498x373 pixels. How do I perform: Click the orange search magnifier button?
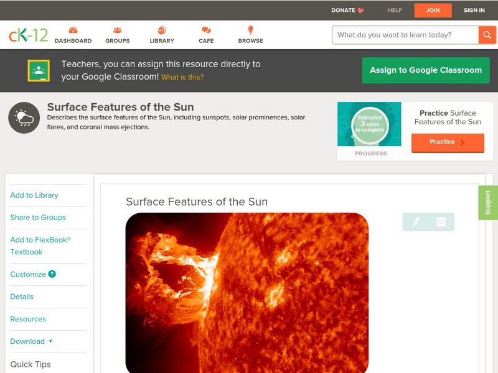487,35
